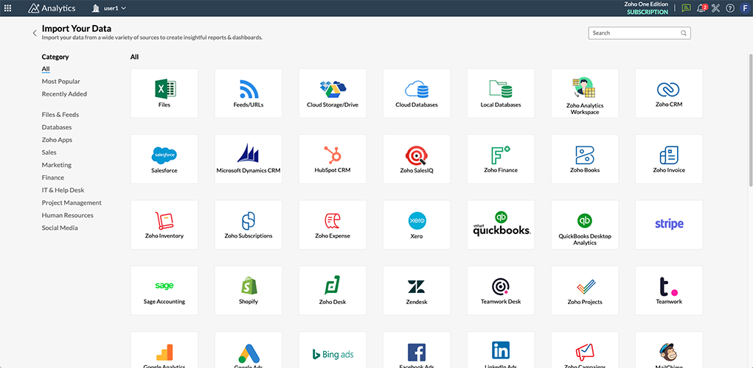Open the chat feedback icon
The image size is (753, 368).
click(686, 8)
